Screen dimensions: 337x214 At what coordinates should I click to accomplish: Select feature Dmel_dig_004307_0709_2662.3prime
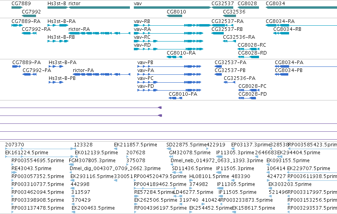[115, 168]
